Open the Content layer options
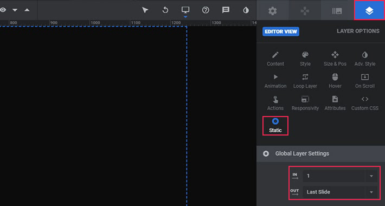This screenshot has width=385, height=206. click(x=275, y=59)
